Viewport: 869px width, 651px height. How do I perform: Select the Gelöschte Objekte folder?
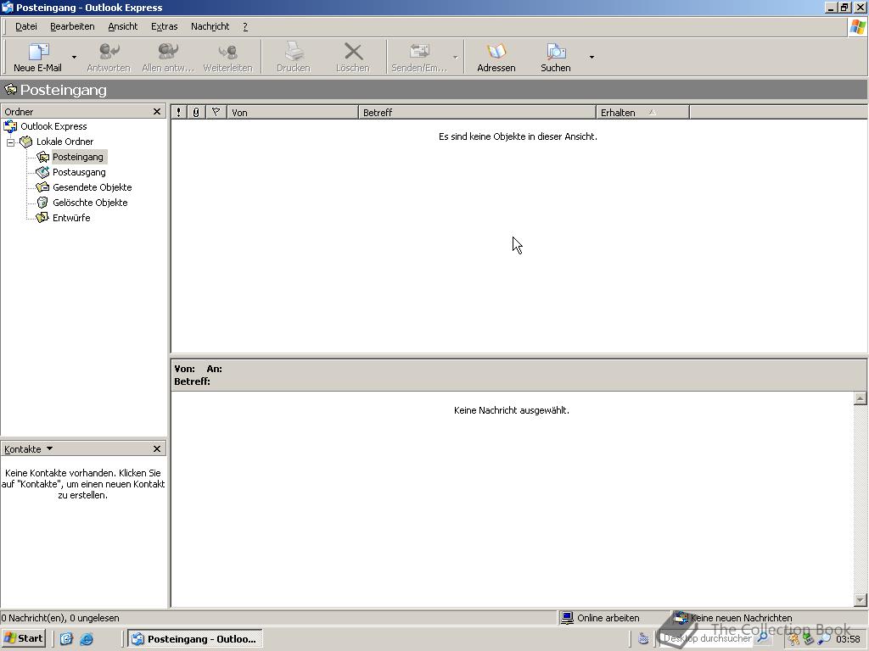tap(90, 203)
